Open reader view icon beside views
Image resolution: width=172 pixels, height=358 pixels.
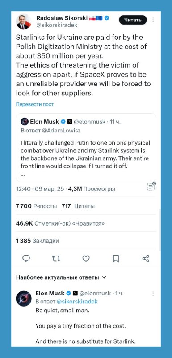click(x=151, y=186)
